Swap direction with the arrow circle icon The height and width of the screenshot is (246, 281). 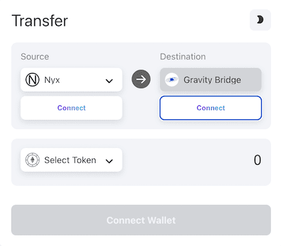141,79
